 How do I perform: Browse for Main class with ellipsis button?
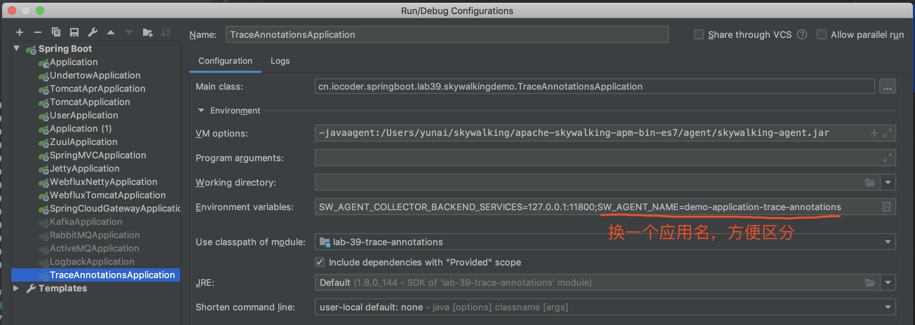[x=887, y=87]
